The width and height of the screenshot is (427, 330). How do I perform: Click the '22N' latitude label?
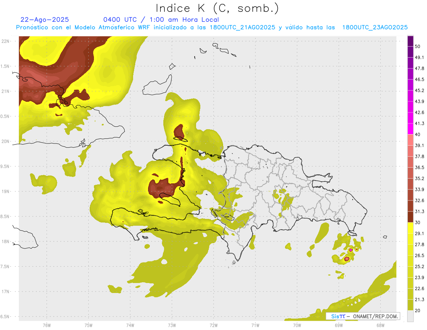pos(5,41)
